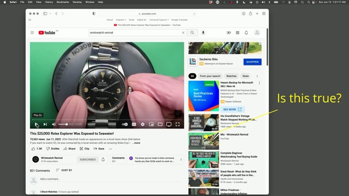
Task: Open the Bookmarks menu
Action: [63, 2]
